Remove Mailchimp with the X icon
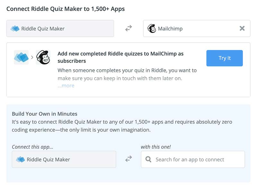 pos(242,29)
